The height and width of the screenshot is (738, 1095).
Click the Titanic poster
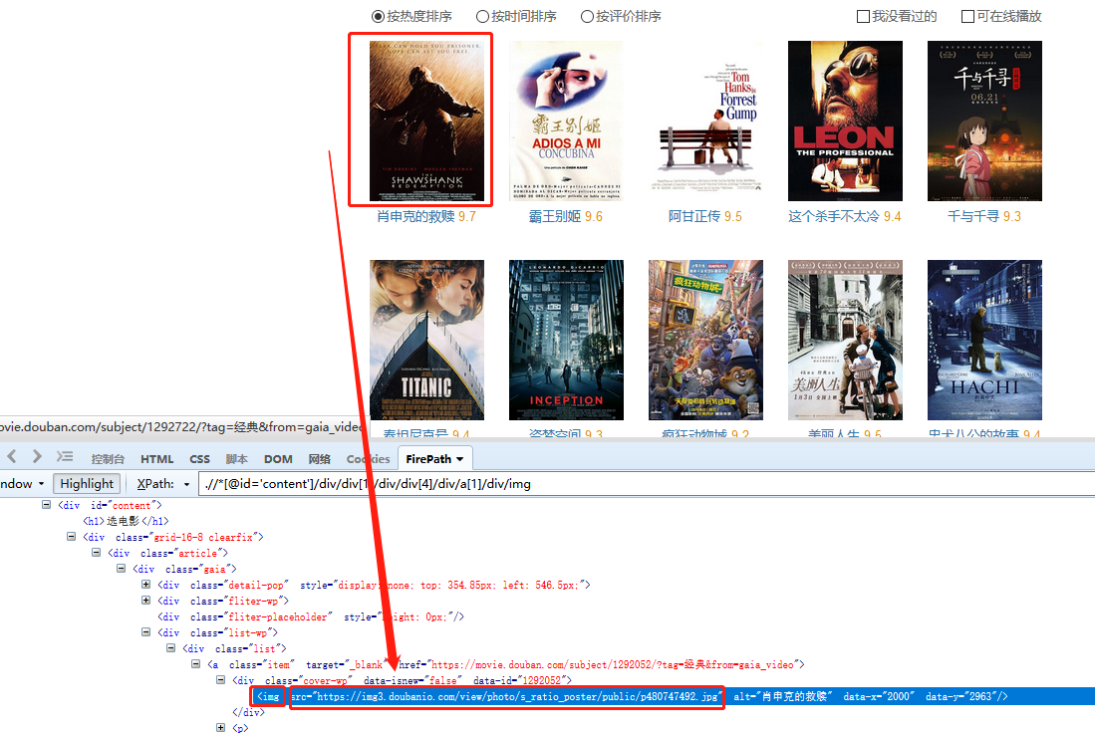[426, 340]
